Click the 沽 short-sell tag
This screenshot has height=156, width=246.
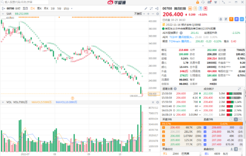195,9
